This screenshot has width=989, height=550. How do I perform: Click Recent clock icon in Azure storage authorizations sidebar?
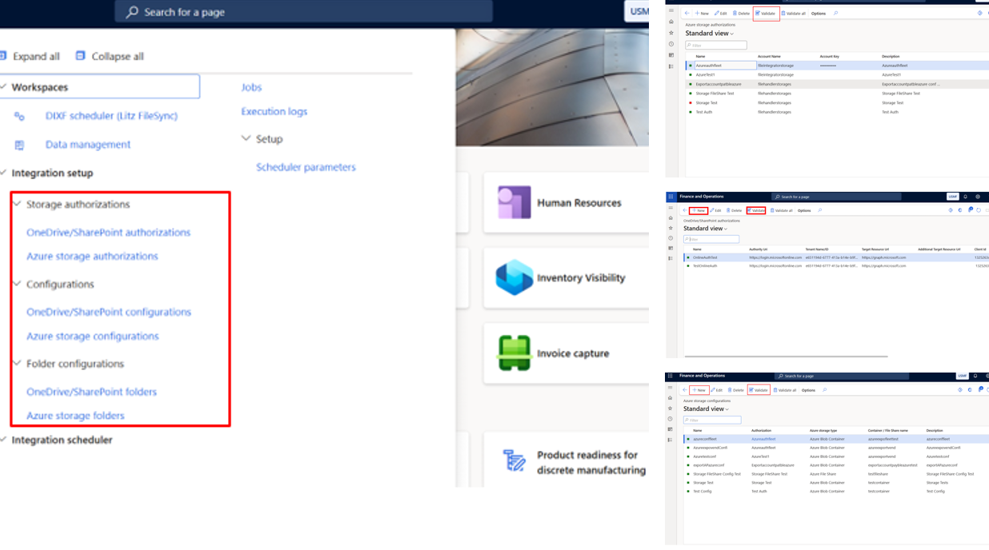(x=671, y=44)
